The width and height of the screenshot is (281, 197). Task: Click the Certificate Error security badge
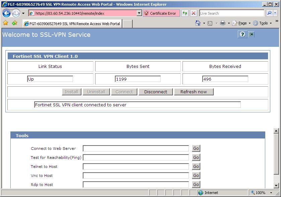coord(160,13)
